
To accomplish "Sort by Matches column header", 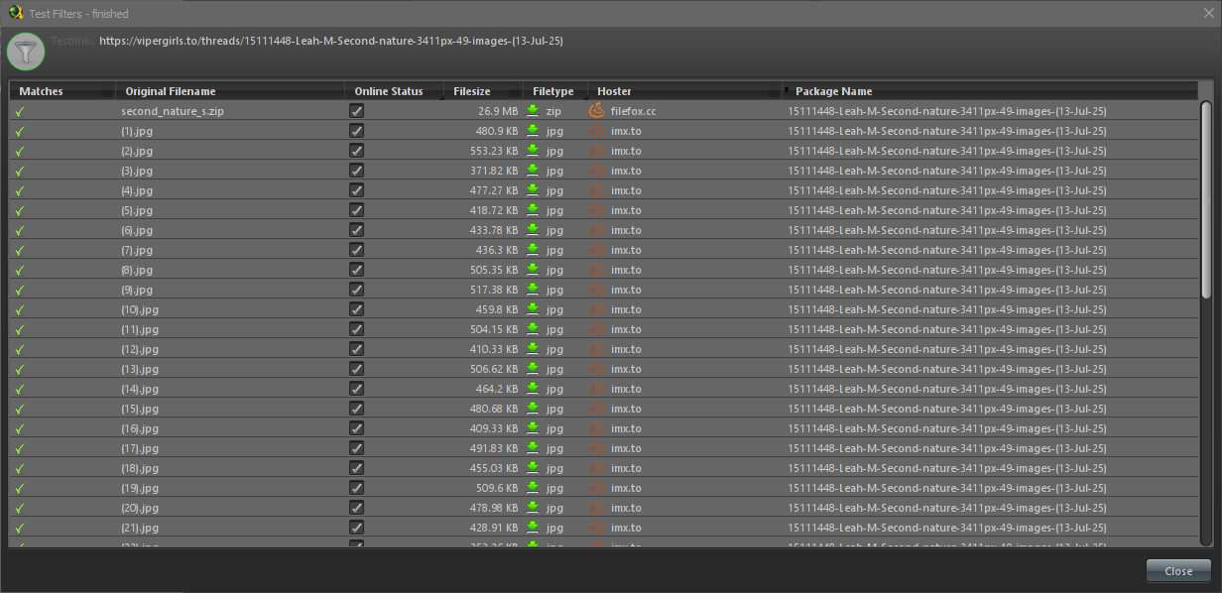I will (61, 91).
